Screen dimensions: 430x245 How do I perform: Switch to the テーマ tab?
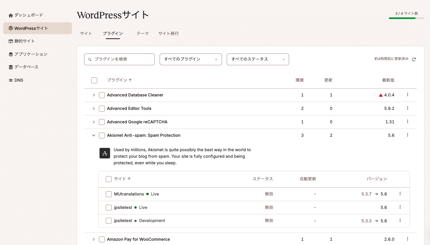tap(143, 33)
